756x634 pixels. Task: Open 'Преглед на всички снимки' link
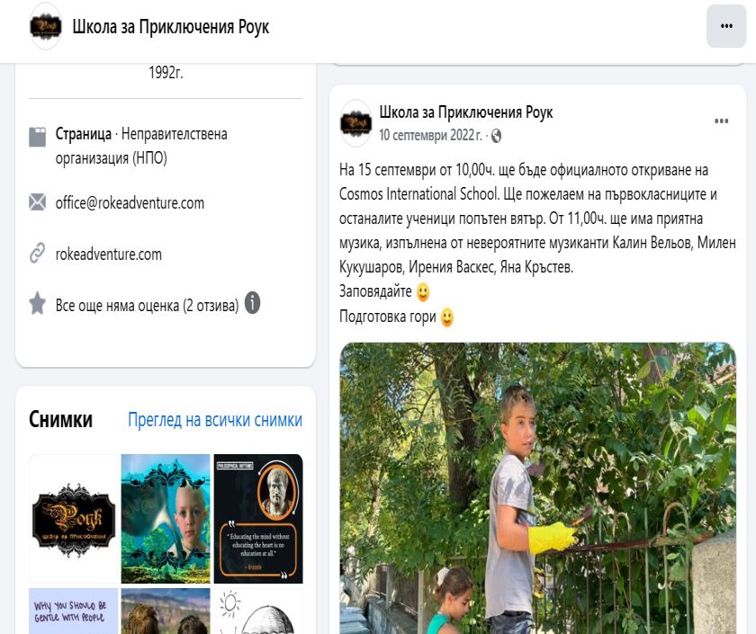[x=215, y=420]
